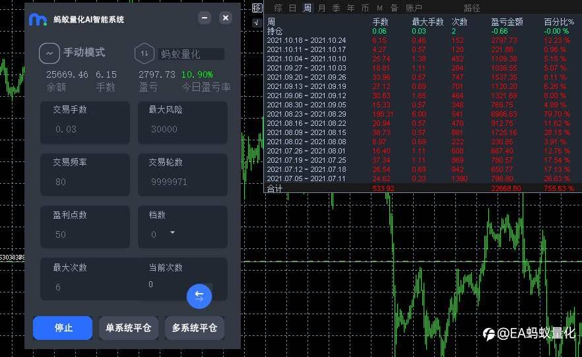Click the 最大风险 field showing 30000
The height and width of the screenshot is (357, 582).
[x=183, y=123]
